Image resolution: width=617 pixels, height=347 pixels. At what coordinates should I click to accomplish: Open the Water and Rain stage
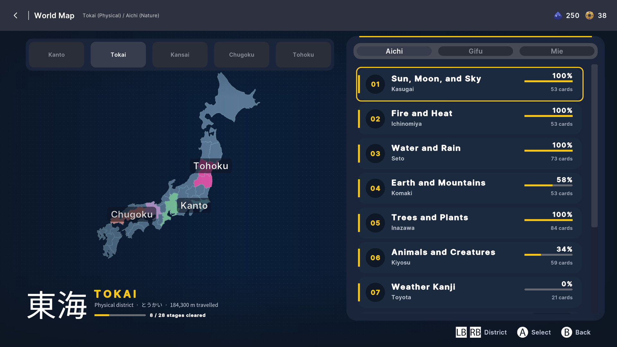[469, 154]
